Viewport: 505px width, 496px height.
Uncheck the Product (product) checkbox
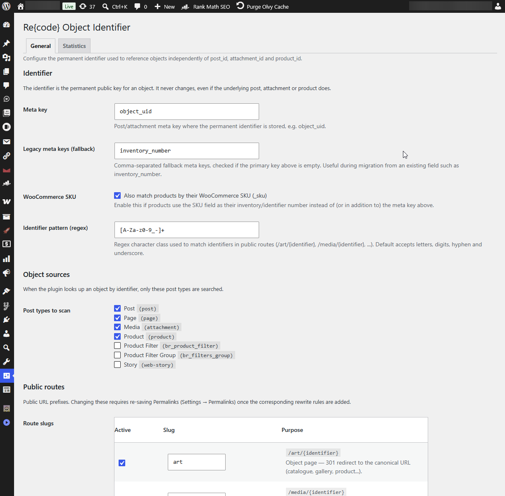pyautogui.click(x=117, y=336)
